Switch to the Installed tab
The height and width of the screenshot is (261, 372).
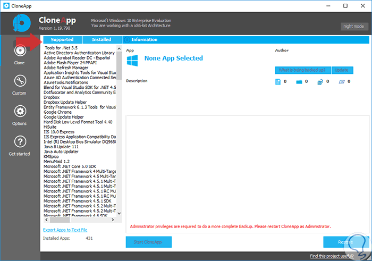point(102,40)
